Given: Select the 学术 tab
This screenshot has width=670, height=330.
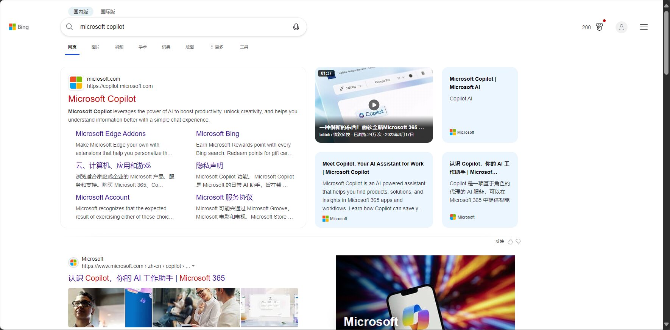Looking at the screenshot, I should pos(143,47).
